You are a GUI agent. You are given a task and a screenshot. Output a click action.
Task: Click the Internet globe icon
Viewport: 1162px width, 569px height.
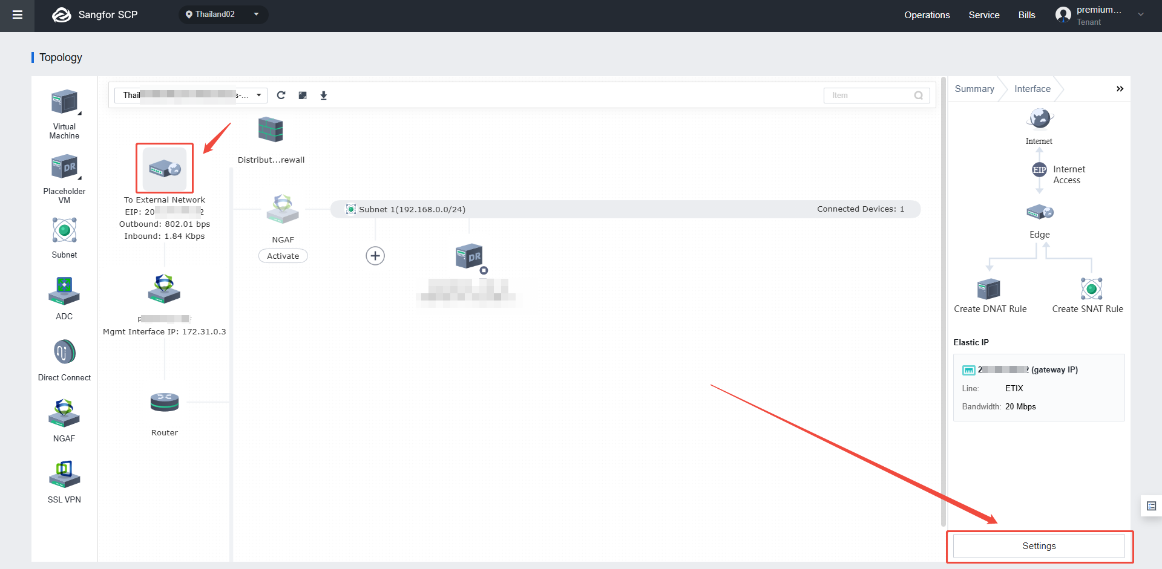1040,119
